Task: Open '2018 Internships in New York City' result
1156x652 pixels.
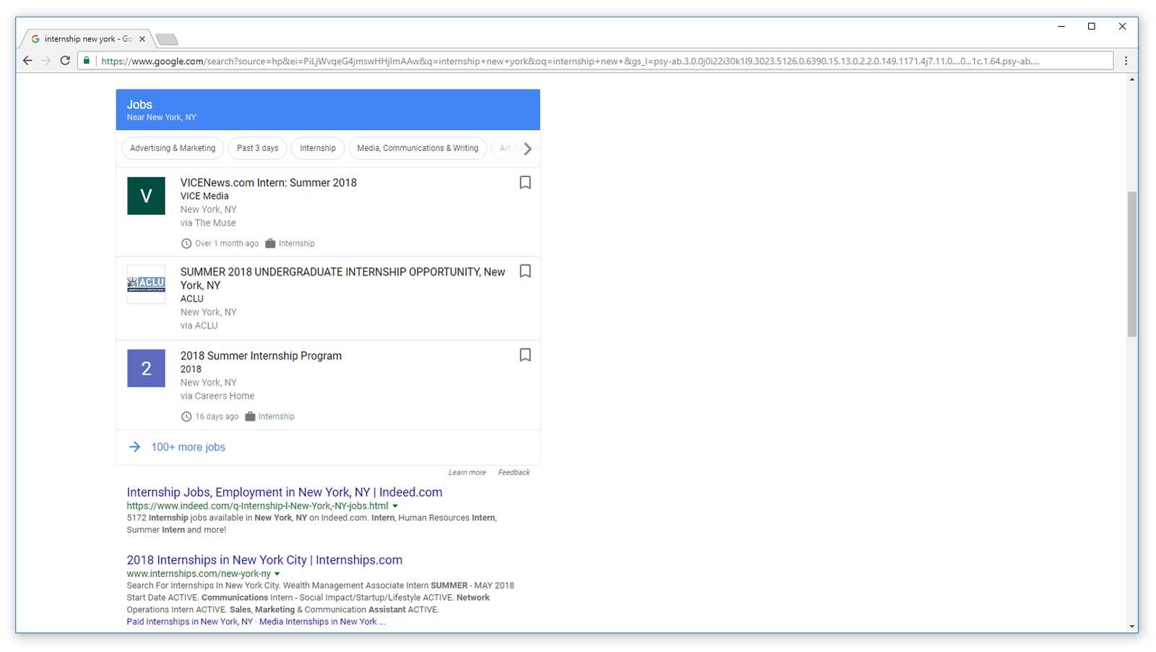Action: click(x=264, y=560)
